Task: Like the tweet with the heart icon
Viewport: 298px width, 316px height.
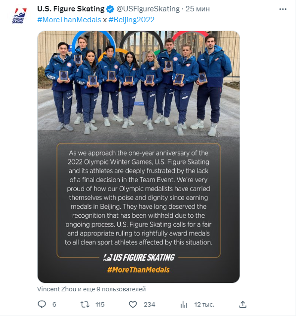Action: pos(133,304)
